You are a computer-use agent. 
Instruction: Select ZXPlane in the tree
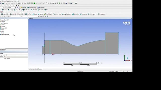pyautogui.click(x=3, y=25)
